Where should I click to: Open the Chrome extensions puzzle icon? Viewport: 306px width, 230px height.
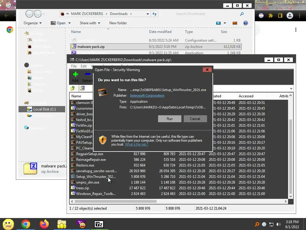pyautogui.click(x=270, y=16)
